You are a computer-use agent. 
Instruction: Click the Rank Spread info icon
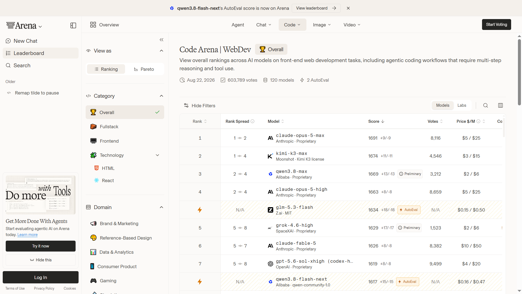pos(253,121)
